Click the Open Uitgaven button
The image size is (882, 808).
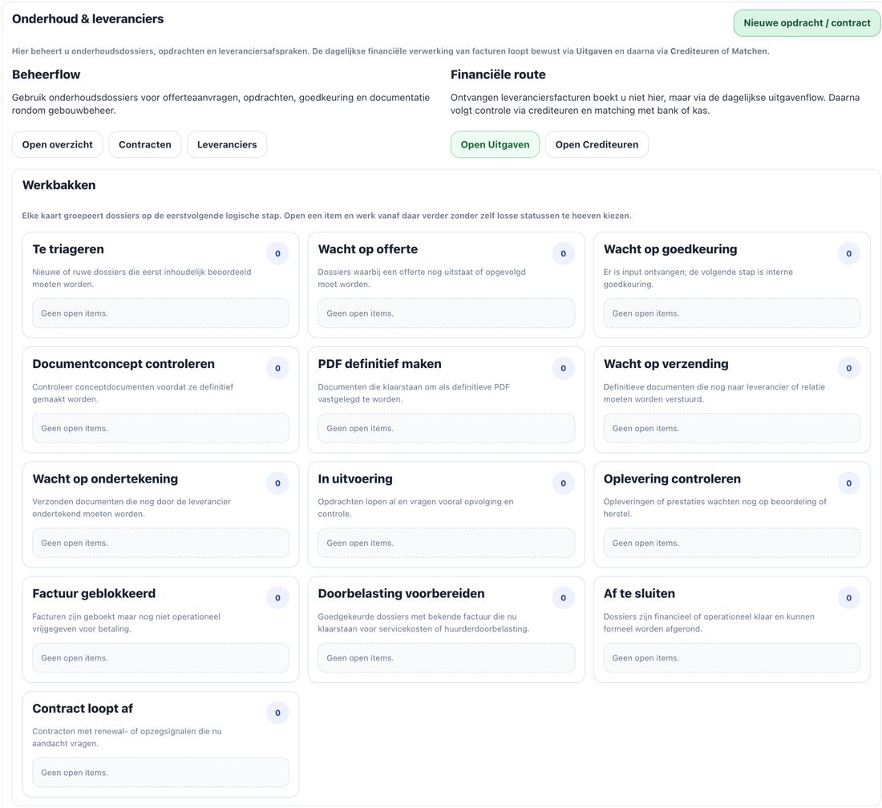tap(495, 144)
